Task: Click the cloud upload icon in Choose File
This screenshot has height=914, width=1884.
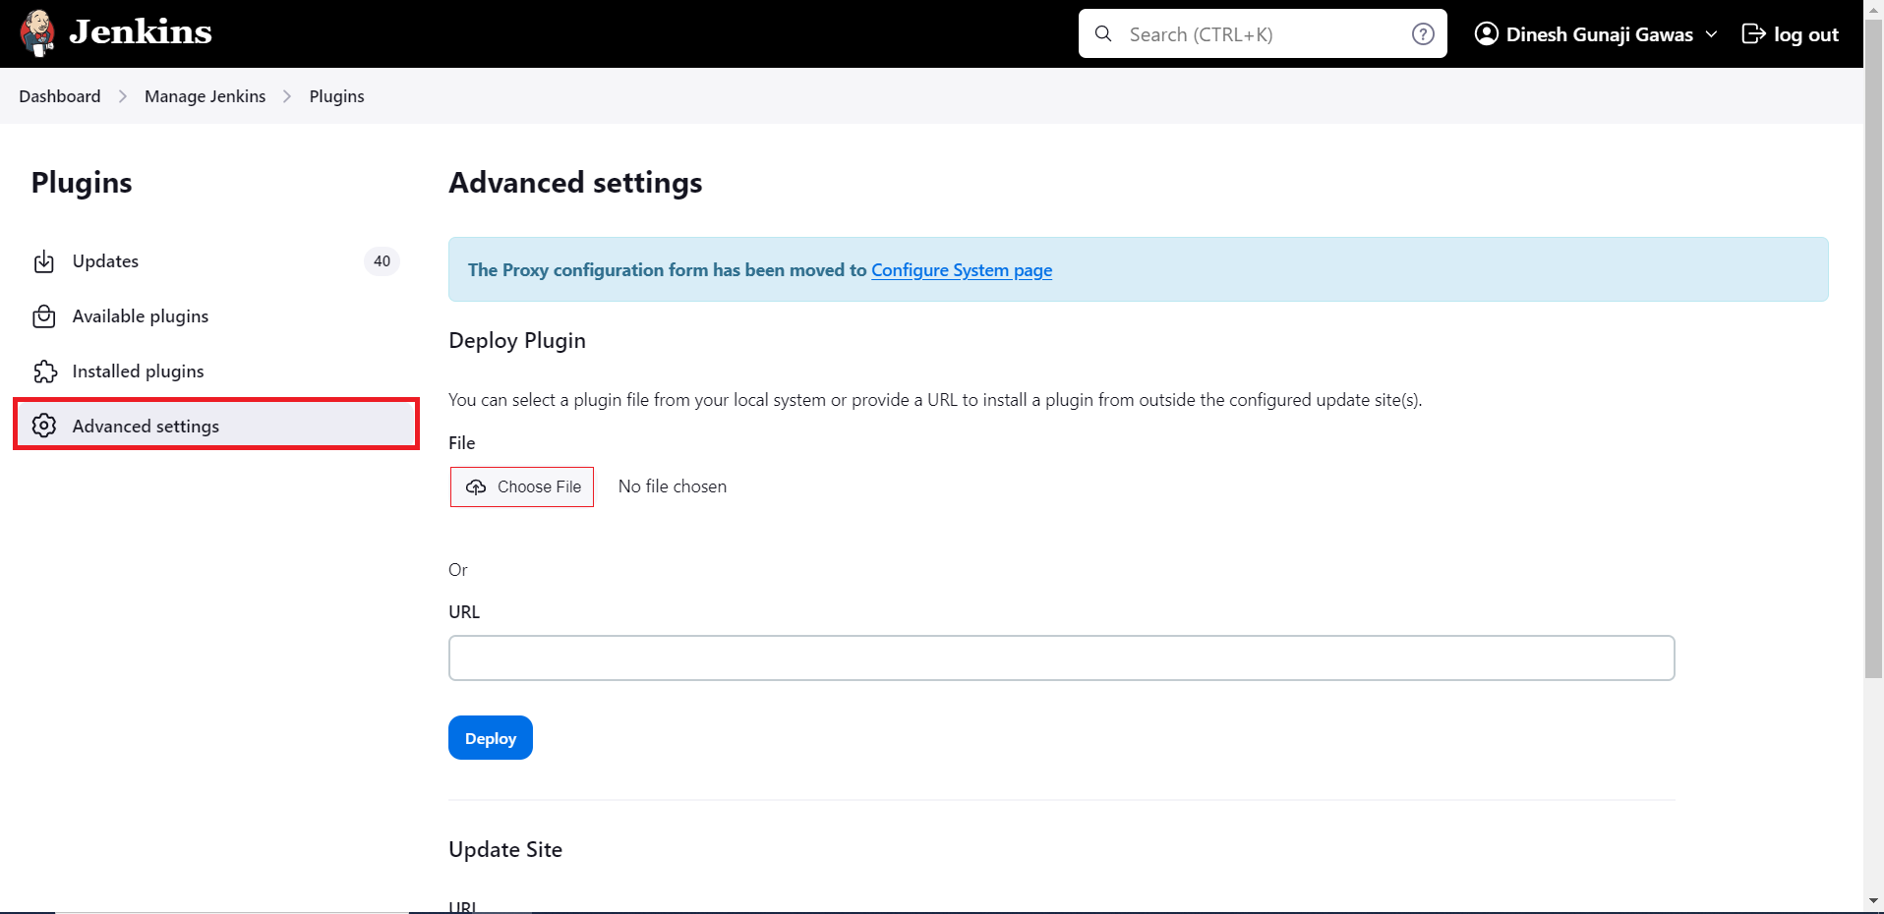Action: click(476, 487)
